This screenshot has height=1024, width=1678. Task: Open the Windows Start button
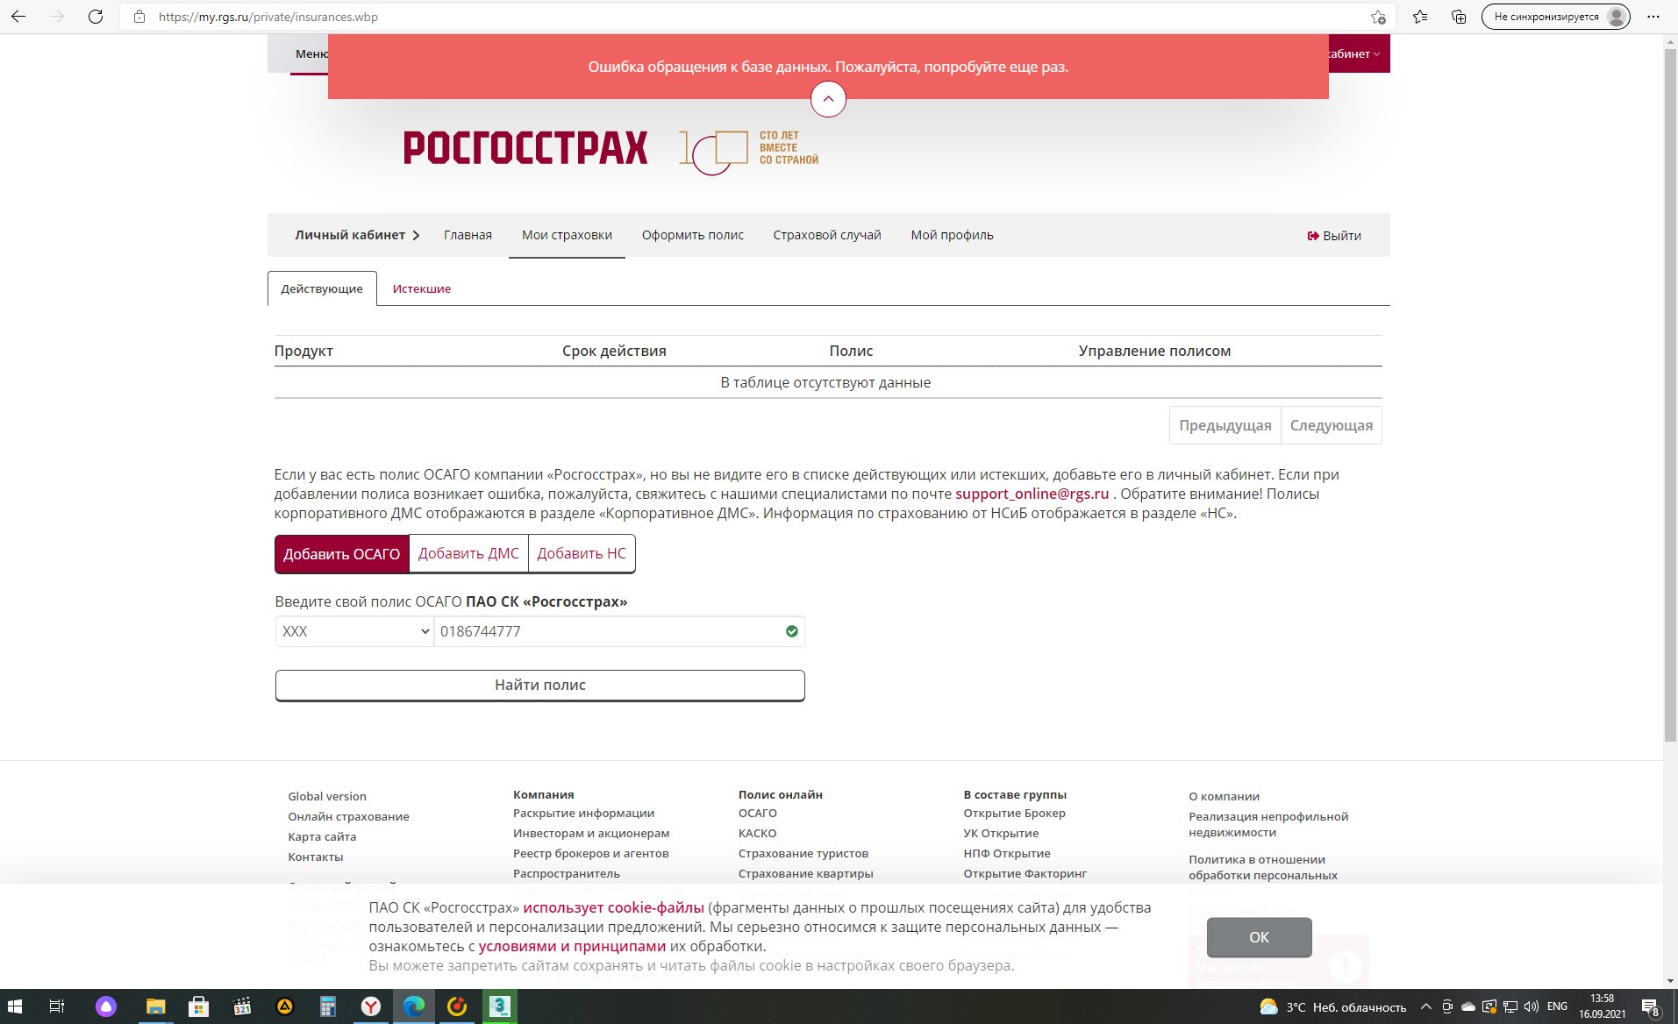pos(15,1006)
